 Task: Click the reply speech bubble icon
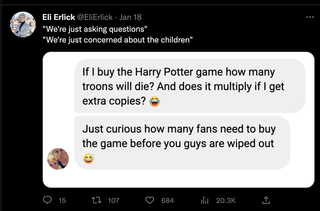(x=47, y=200)
